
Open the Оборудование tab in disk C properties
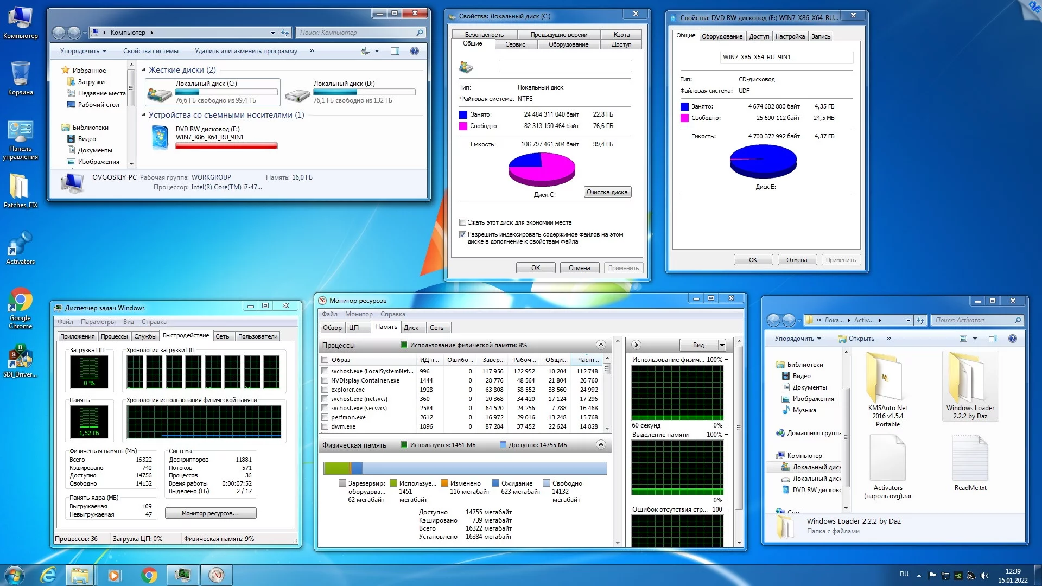[568, 44]
